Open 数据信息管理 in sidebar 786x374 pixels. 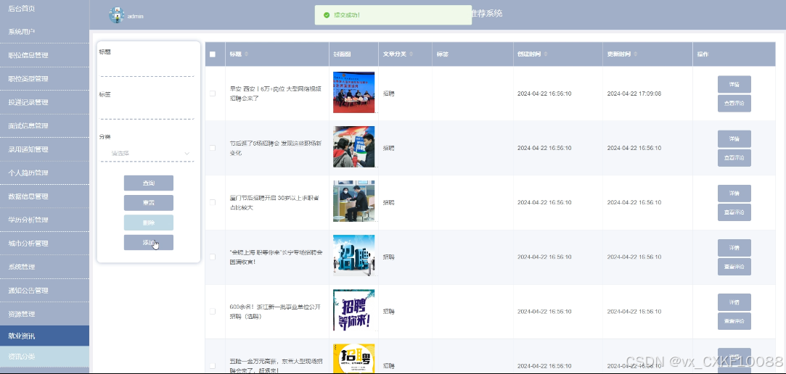(x=44, y=196)
